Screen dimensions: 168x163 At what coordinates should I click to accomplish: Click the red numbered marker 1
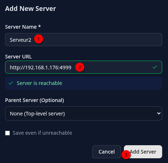(39, 39)
